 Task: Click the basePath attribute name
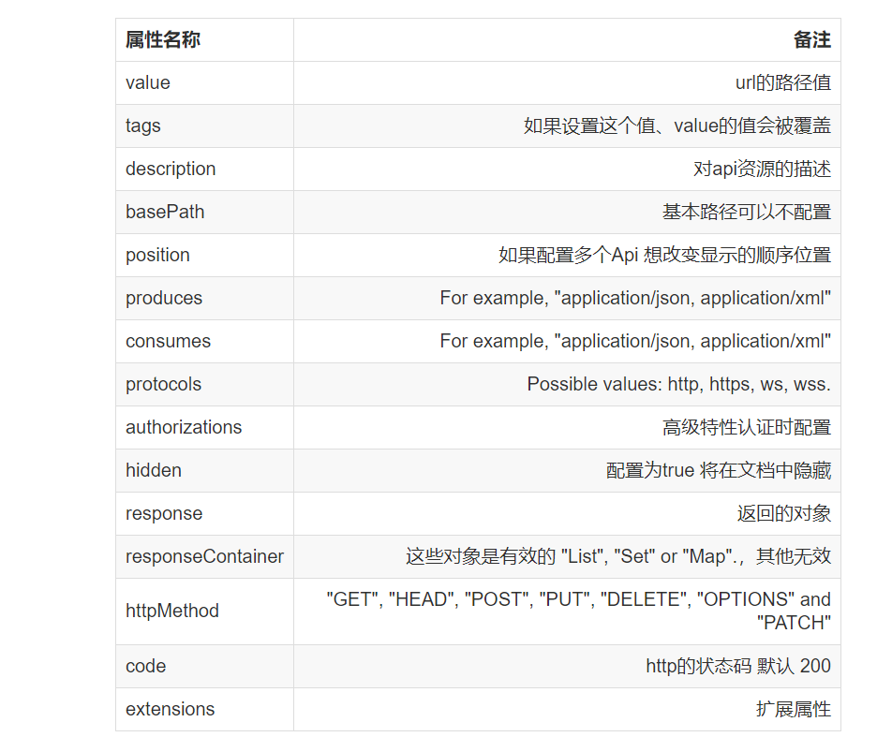point(165,212)
